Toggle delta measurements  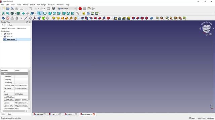point(184,18)
